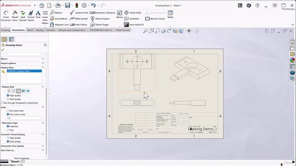
Task: Select True dimension type
Action: click(x=8, y=130)
